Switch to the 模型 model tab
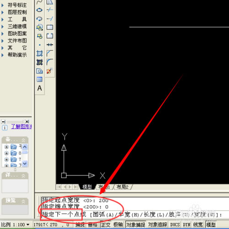Image resolution: width=229 pixels, height=229 pixels. [x=87, y=187]
